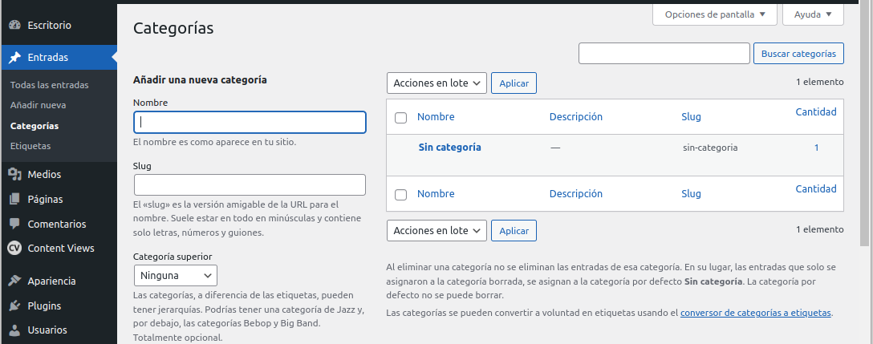The height and width of the screenshot is (344, 873).
Task: Click the Entradas pin icon
Action: 14,58
